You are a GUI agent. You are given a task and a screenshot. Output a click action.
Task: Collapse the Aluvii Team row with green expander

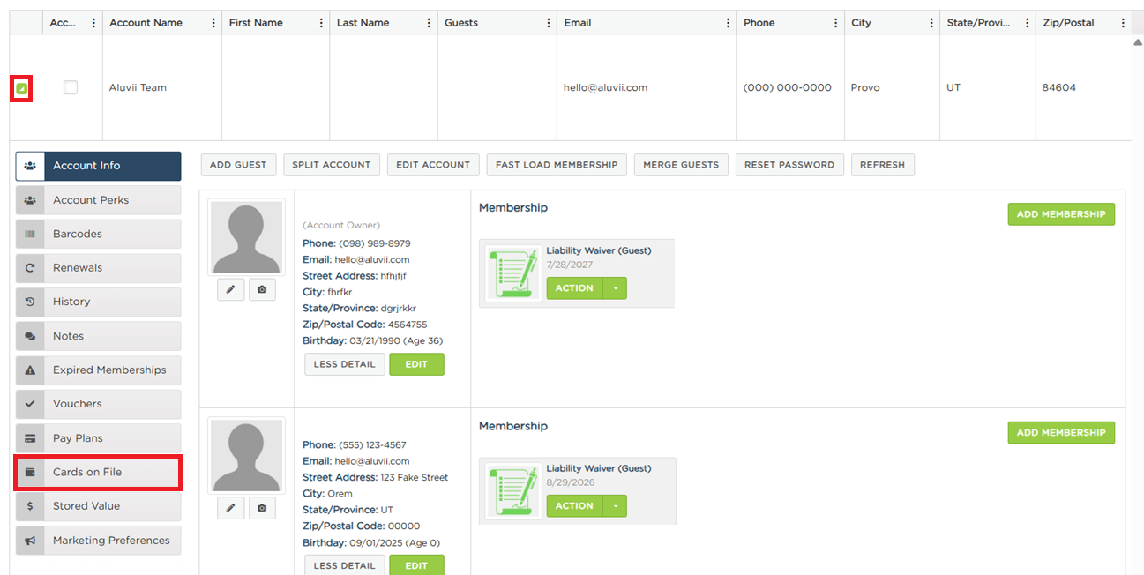[x=22, y=88]
